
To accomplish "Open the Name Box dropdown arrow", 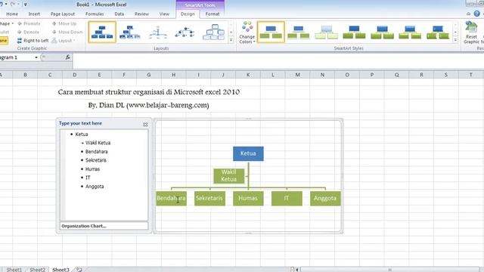I will point(36,57).
